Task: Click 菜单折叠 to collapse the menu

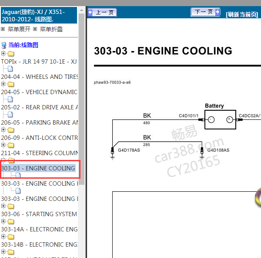Action: coord(51,29)
